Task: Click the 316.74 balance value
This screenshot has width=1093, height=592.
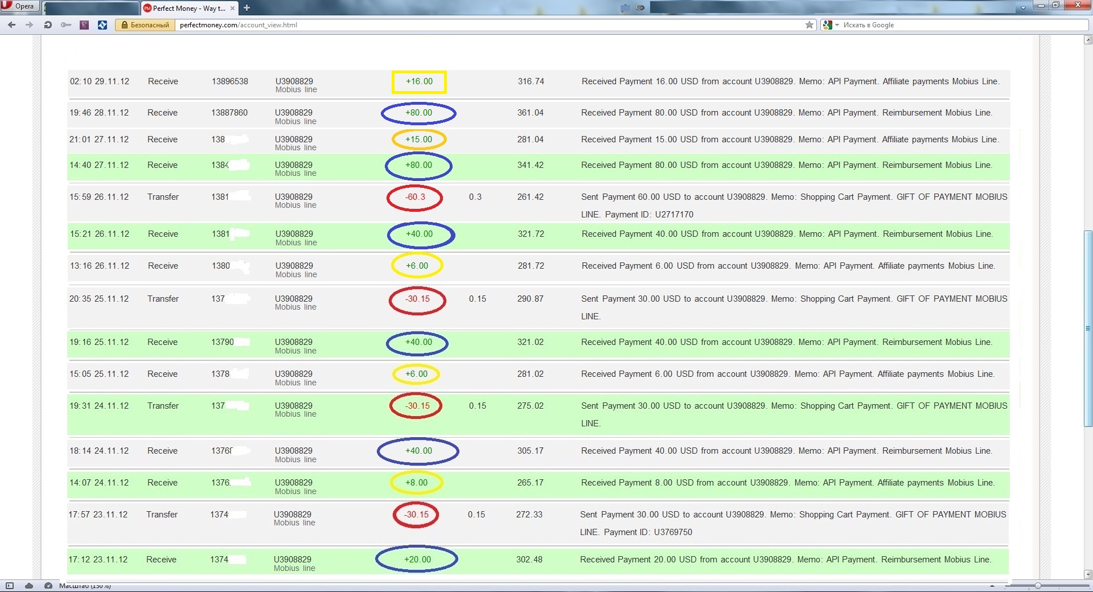Action: point(531,81)
